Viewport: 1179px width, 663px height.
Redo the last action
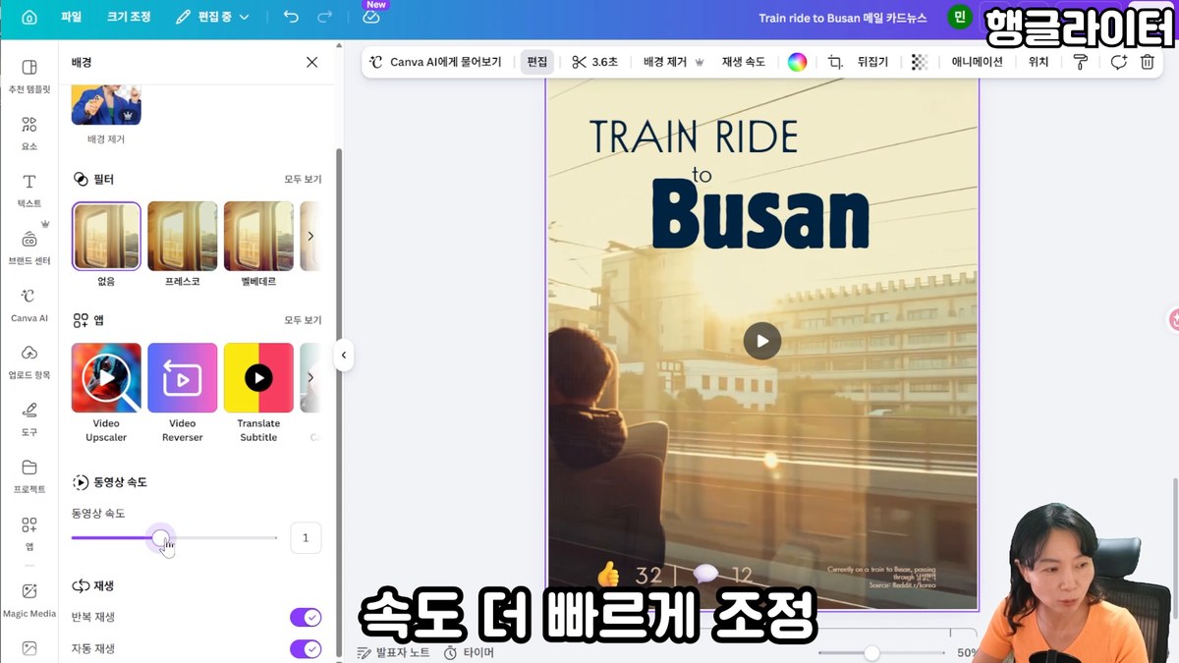pyautogui.click(x=325, y=18)
